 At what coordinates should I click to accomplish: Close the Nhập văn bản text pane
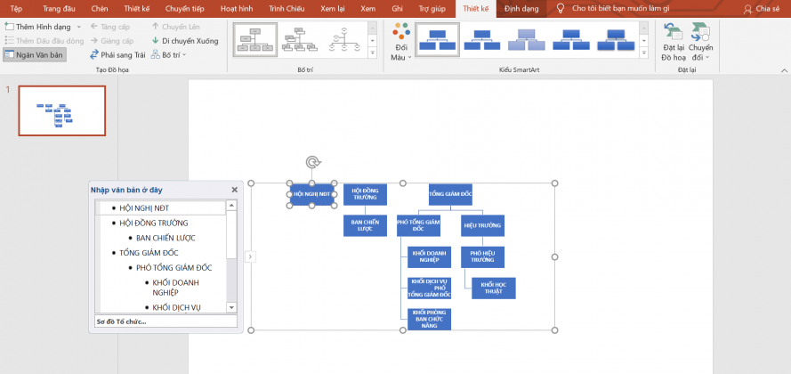point(235,190)
